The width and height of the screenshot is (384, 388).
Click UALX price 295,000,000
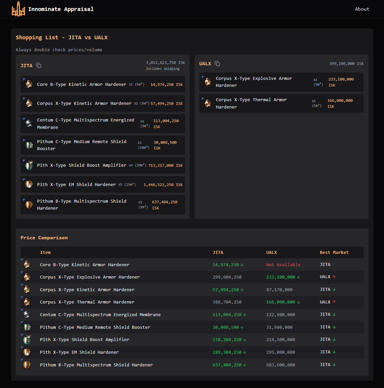coord(281,352)
